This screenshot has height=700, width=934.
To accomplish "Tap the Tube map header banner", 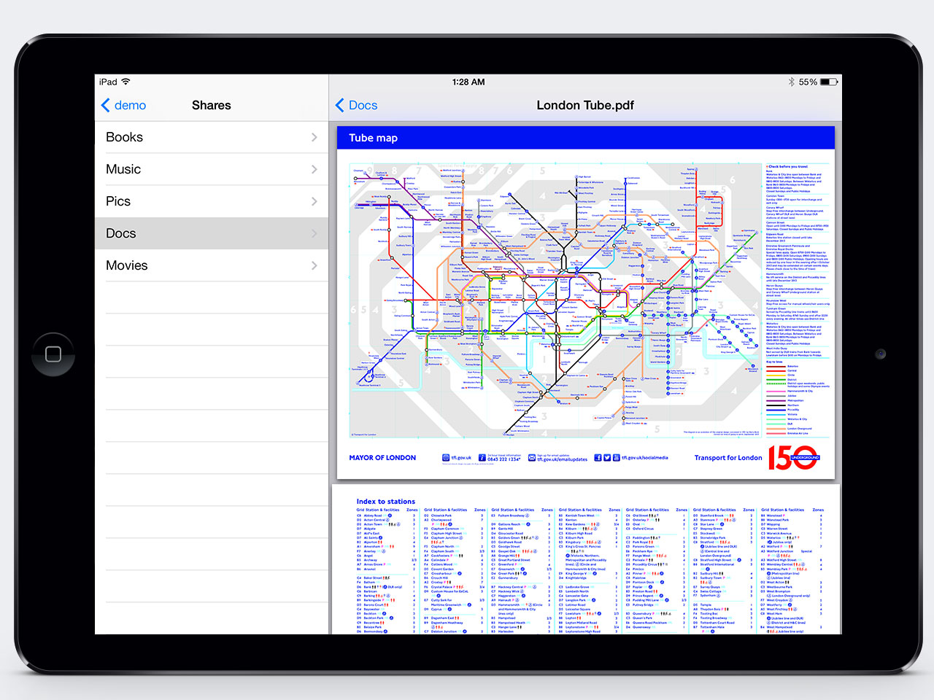I will [585, 138].
